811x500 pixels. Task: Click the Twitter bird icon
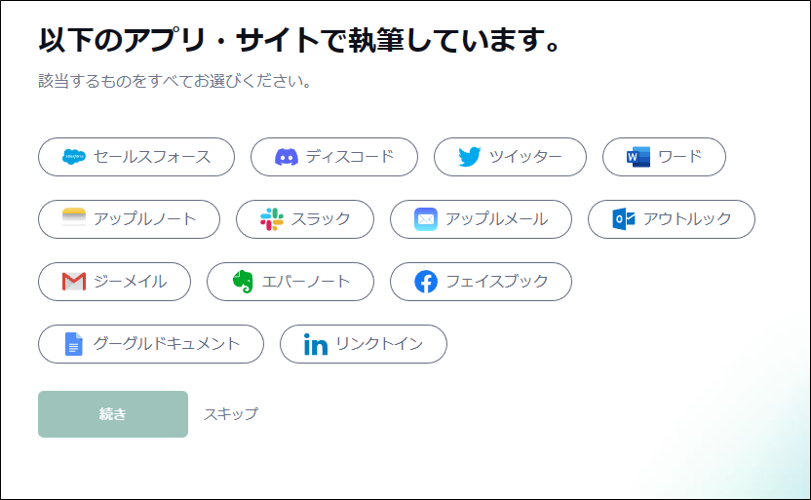click(470, 157)
